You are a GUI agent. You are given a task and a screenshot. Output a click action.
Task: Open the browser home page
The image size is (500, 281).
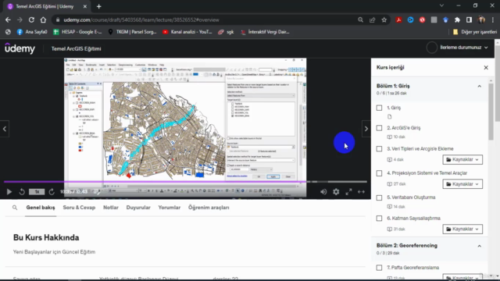[43, 20]
